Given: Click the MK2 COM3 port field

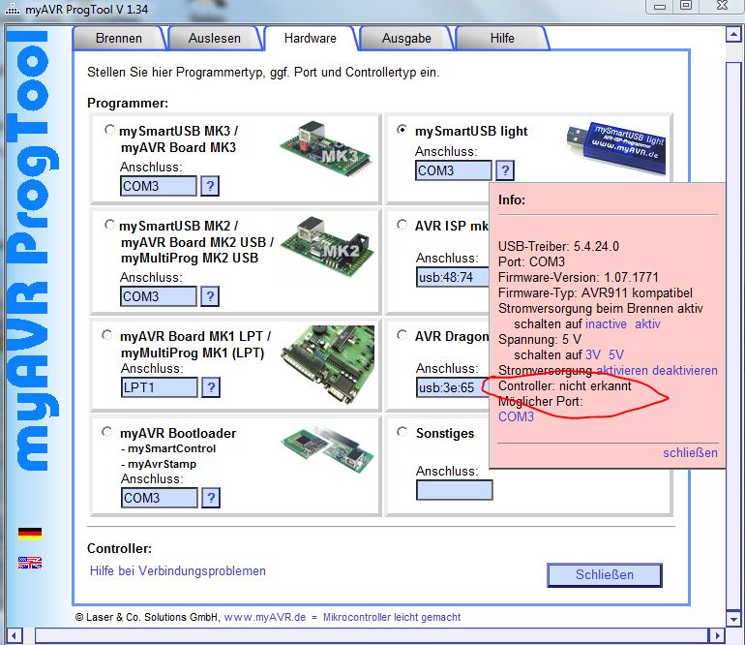Looking at the screenshot, I should pyautogui.click(x=159, y=296).
